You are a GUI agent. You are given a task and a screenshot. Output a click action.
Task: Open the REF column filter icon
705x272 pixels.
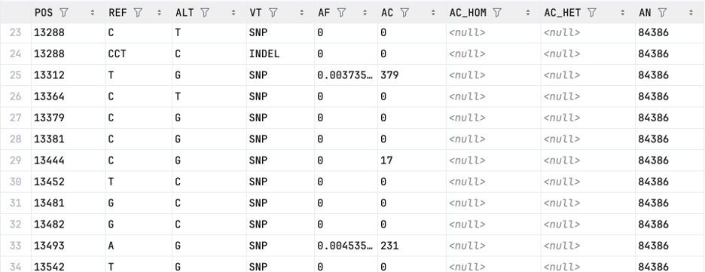click(x=138, y=13)
